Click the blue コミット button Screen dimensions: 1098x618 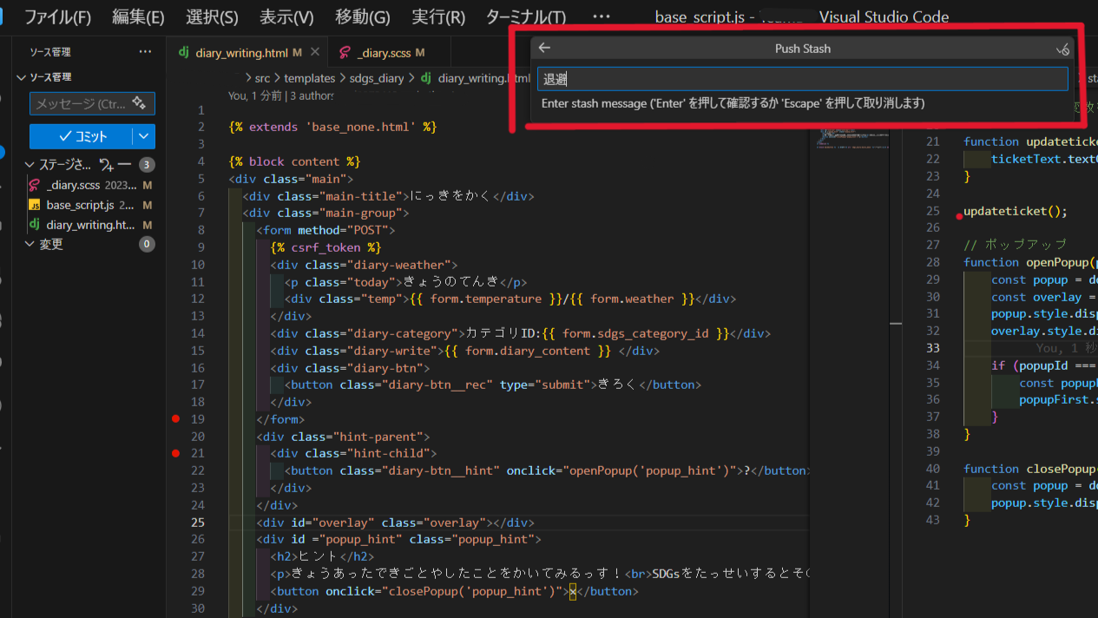78,136
